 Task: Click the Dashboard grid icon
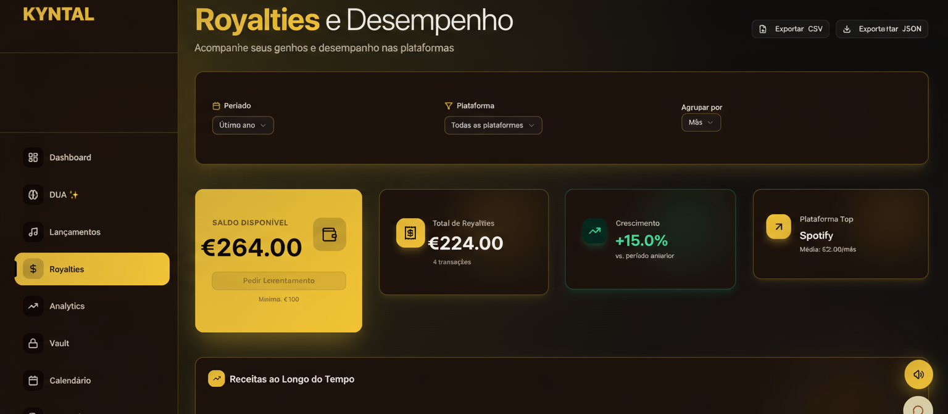tap(33, 158)
